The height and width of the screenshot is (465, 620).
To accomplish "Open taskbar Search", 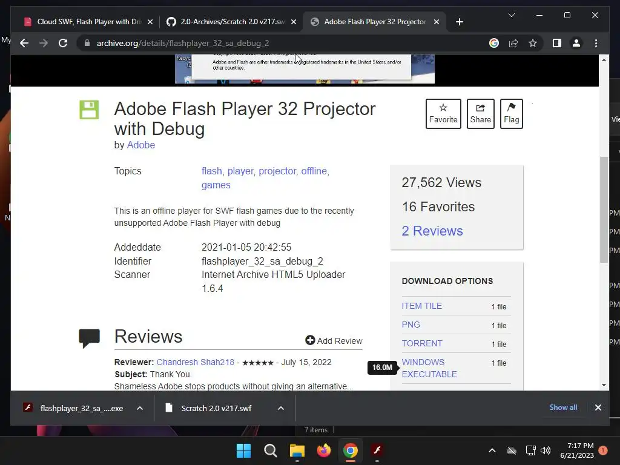I will (271, 450).
